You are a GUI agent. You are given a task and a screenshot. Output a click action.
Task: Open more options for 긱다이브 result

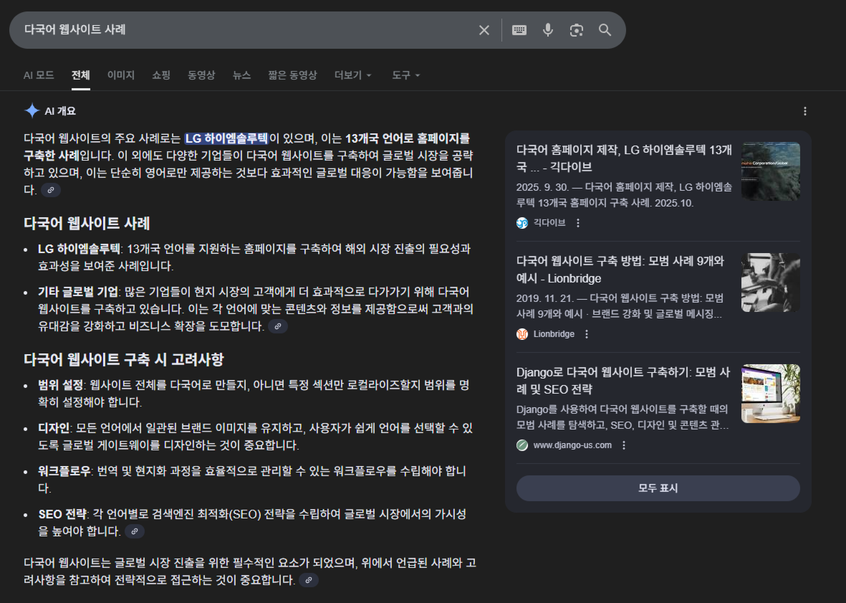pos(578,223)
